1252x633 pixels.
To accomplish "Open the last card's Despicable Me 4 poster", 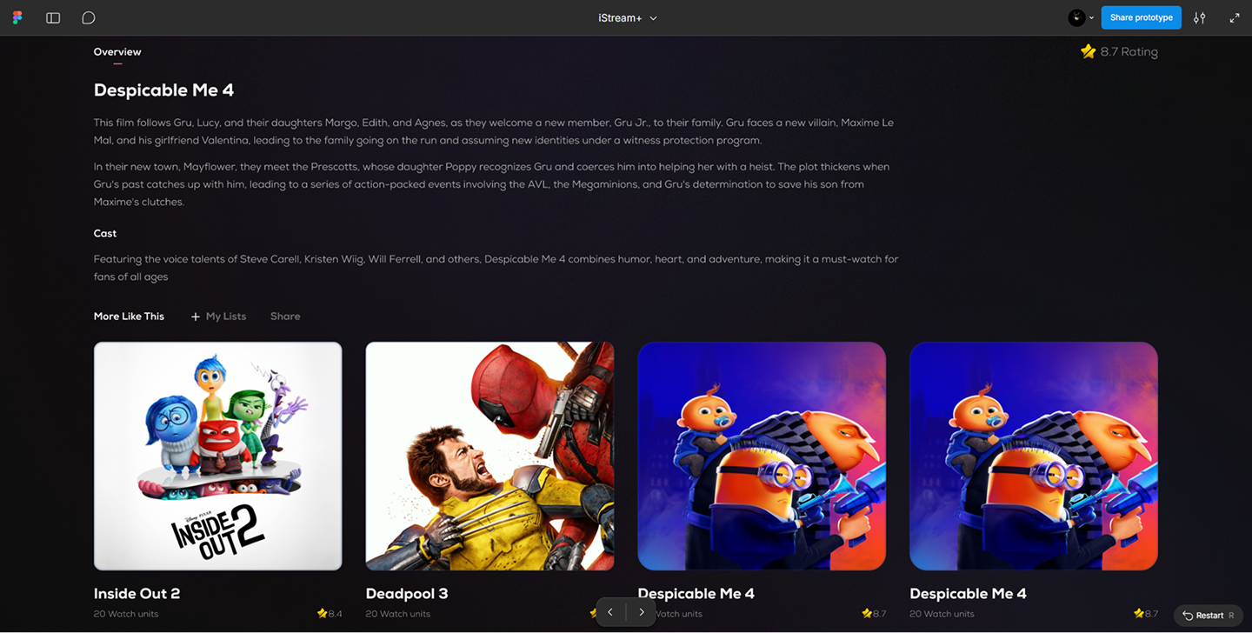I will pos(1034,456).
